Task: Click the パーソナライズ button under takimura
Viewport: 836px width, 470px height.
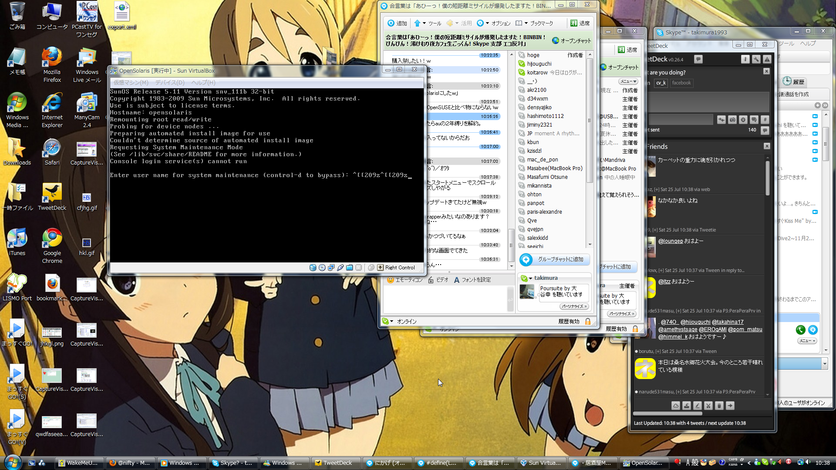Action: [x=574, y=306]
